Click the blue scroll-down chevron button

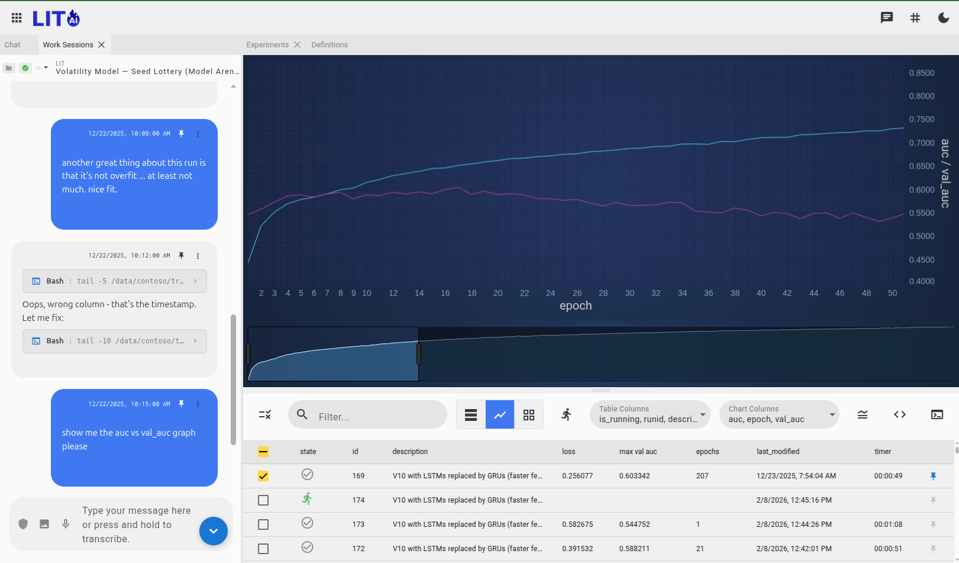coord(214,531)
